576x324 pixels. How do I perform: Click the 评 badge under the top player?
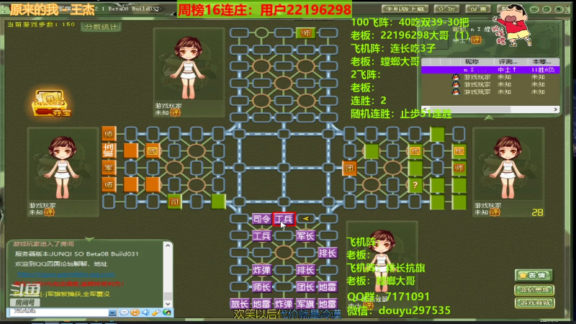point(175,112)
